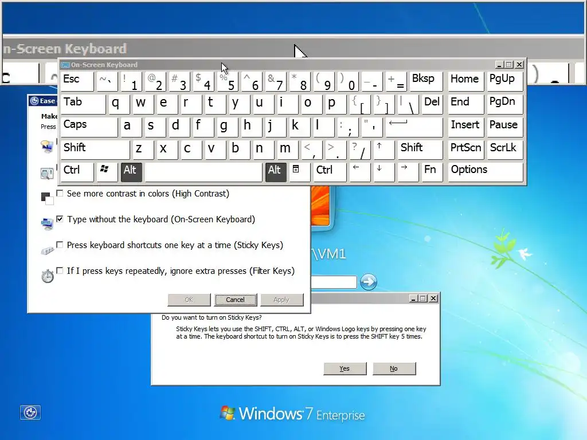Screen dimensions: 587x440
Task: Enable High Contrast checkbox
Action: coord(60,193)
